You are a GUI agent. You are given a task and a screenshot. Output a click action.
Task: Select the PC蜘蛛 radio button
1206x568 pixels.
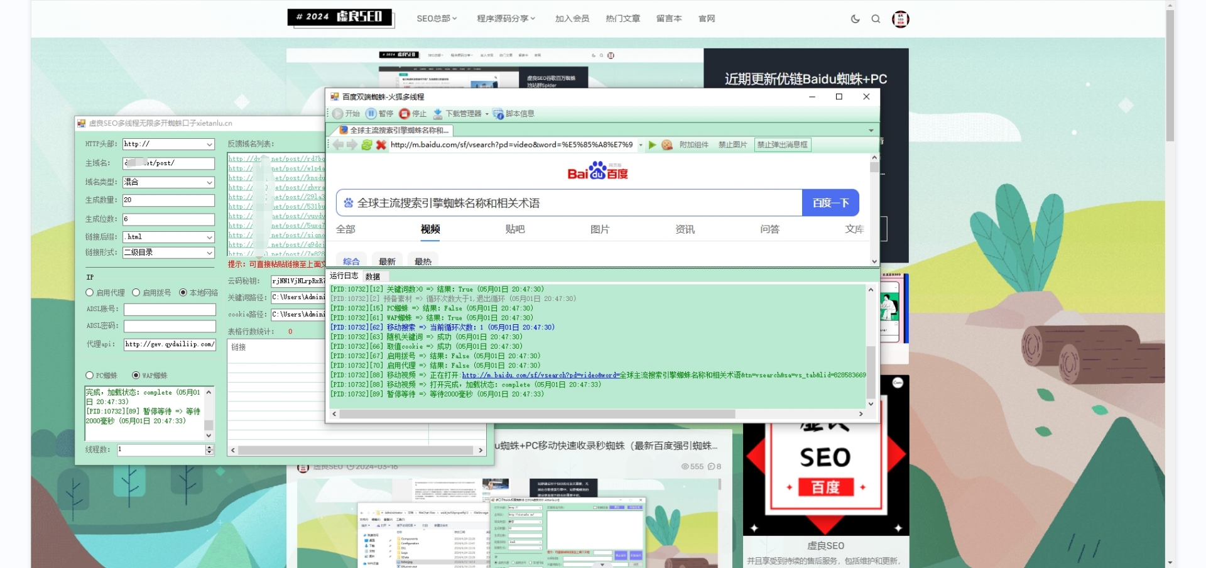pyautogui.click(x=89, y=376)
